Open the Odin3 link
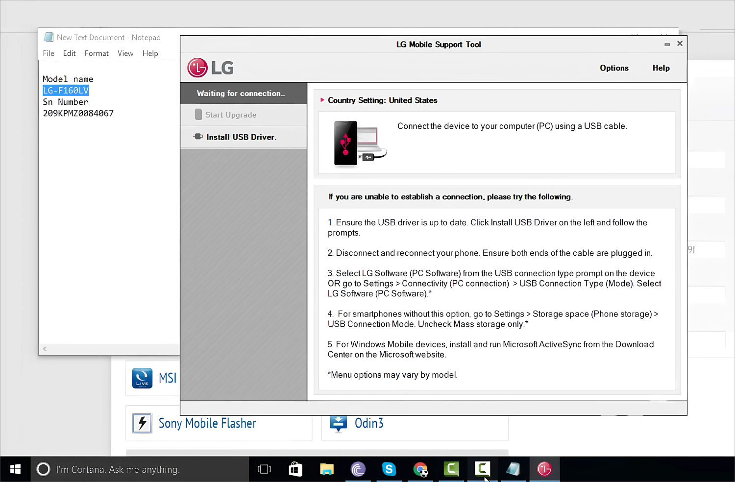 369,423
